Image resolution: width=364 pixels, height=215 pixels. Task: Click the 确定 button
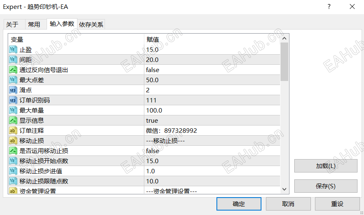coord(239,204)
